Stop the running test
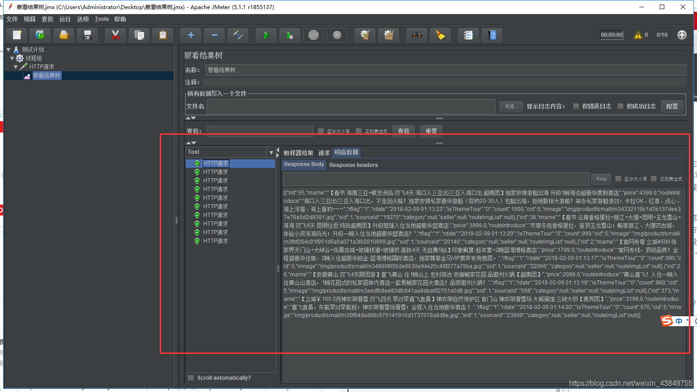Screen dimensions: 697x392 click(x=314, y=35)
